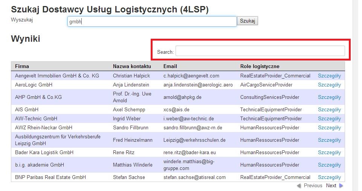Click email Leipzig@verkehrsschulen.de
The image size is (362, 191).
[194, 140]
